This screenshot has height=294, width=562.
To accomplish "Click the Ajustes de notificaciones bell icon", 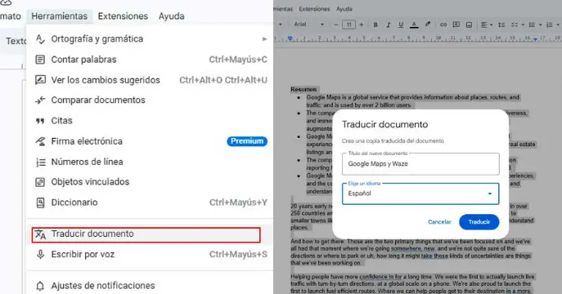I will [x=41, y=286].
